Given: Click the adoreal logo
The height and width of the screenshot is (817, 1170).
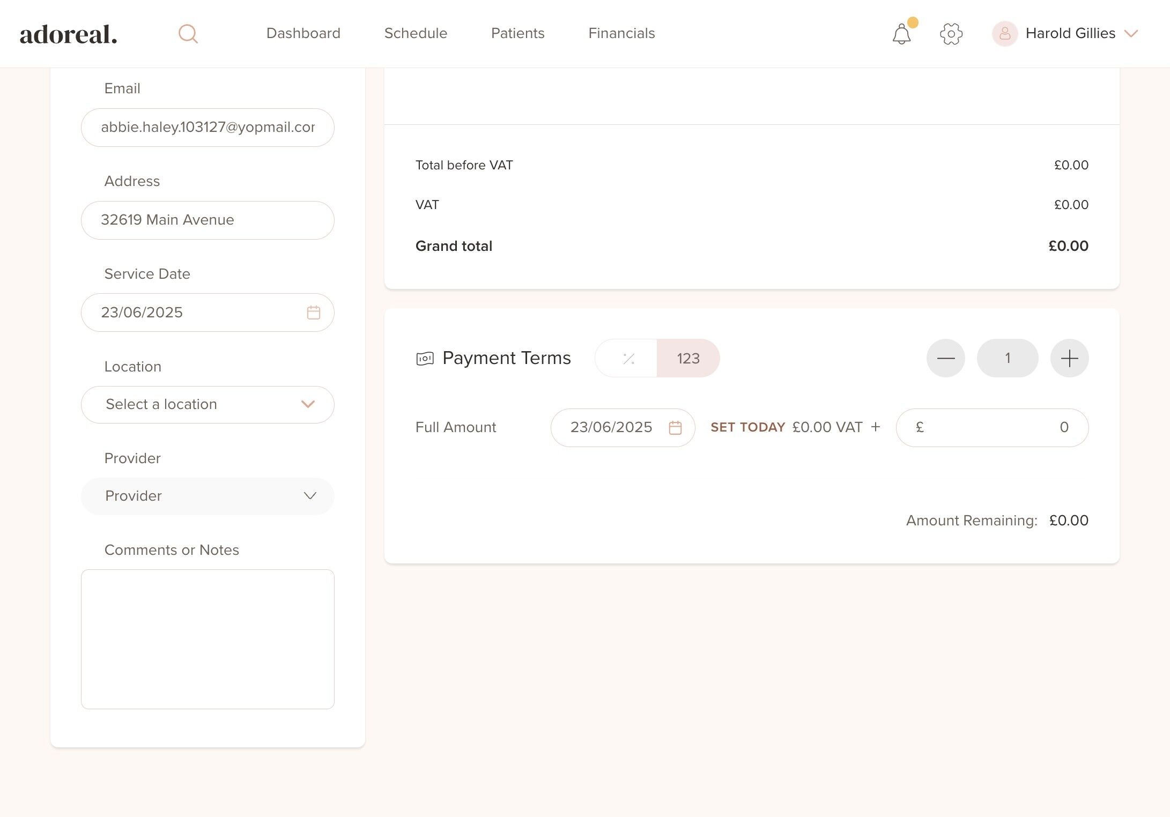Looking at the screenshot, I should click(x=69, y=34).
